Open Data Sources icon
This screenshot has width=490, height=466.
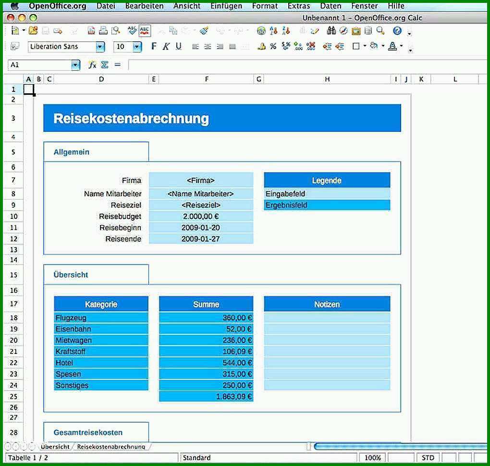pos(368,31)
